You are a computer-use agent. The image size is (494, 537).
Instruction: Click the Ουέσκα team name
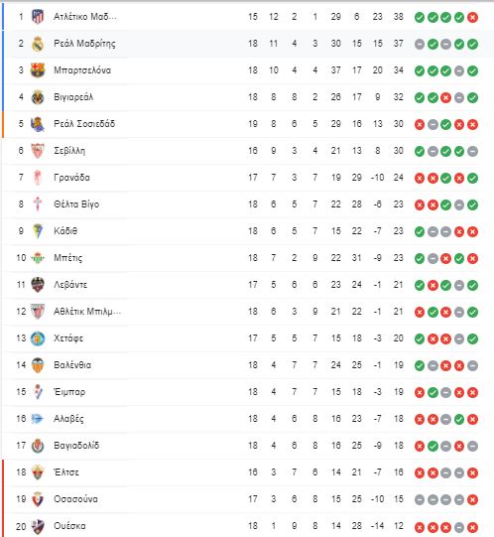point(69,526)
